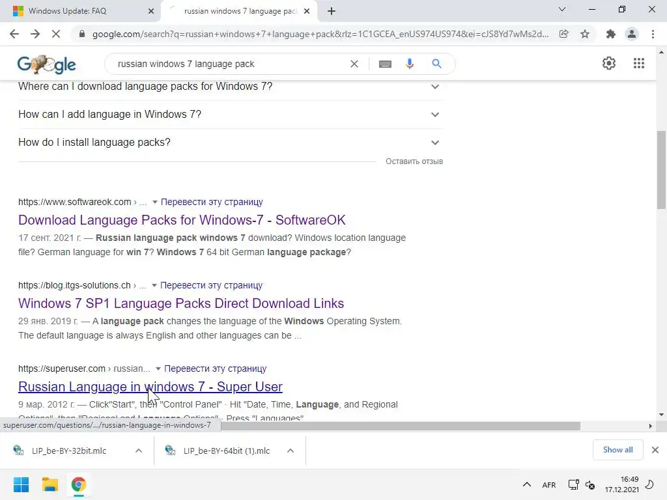667x500 pixels.
Task: Click the page scroll down arrow
Action: 661,415
